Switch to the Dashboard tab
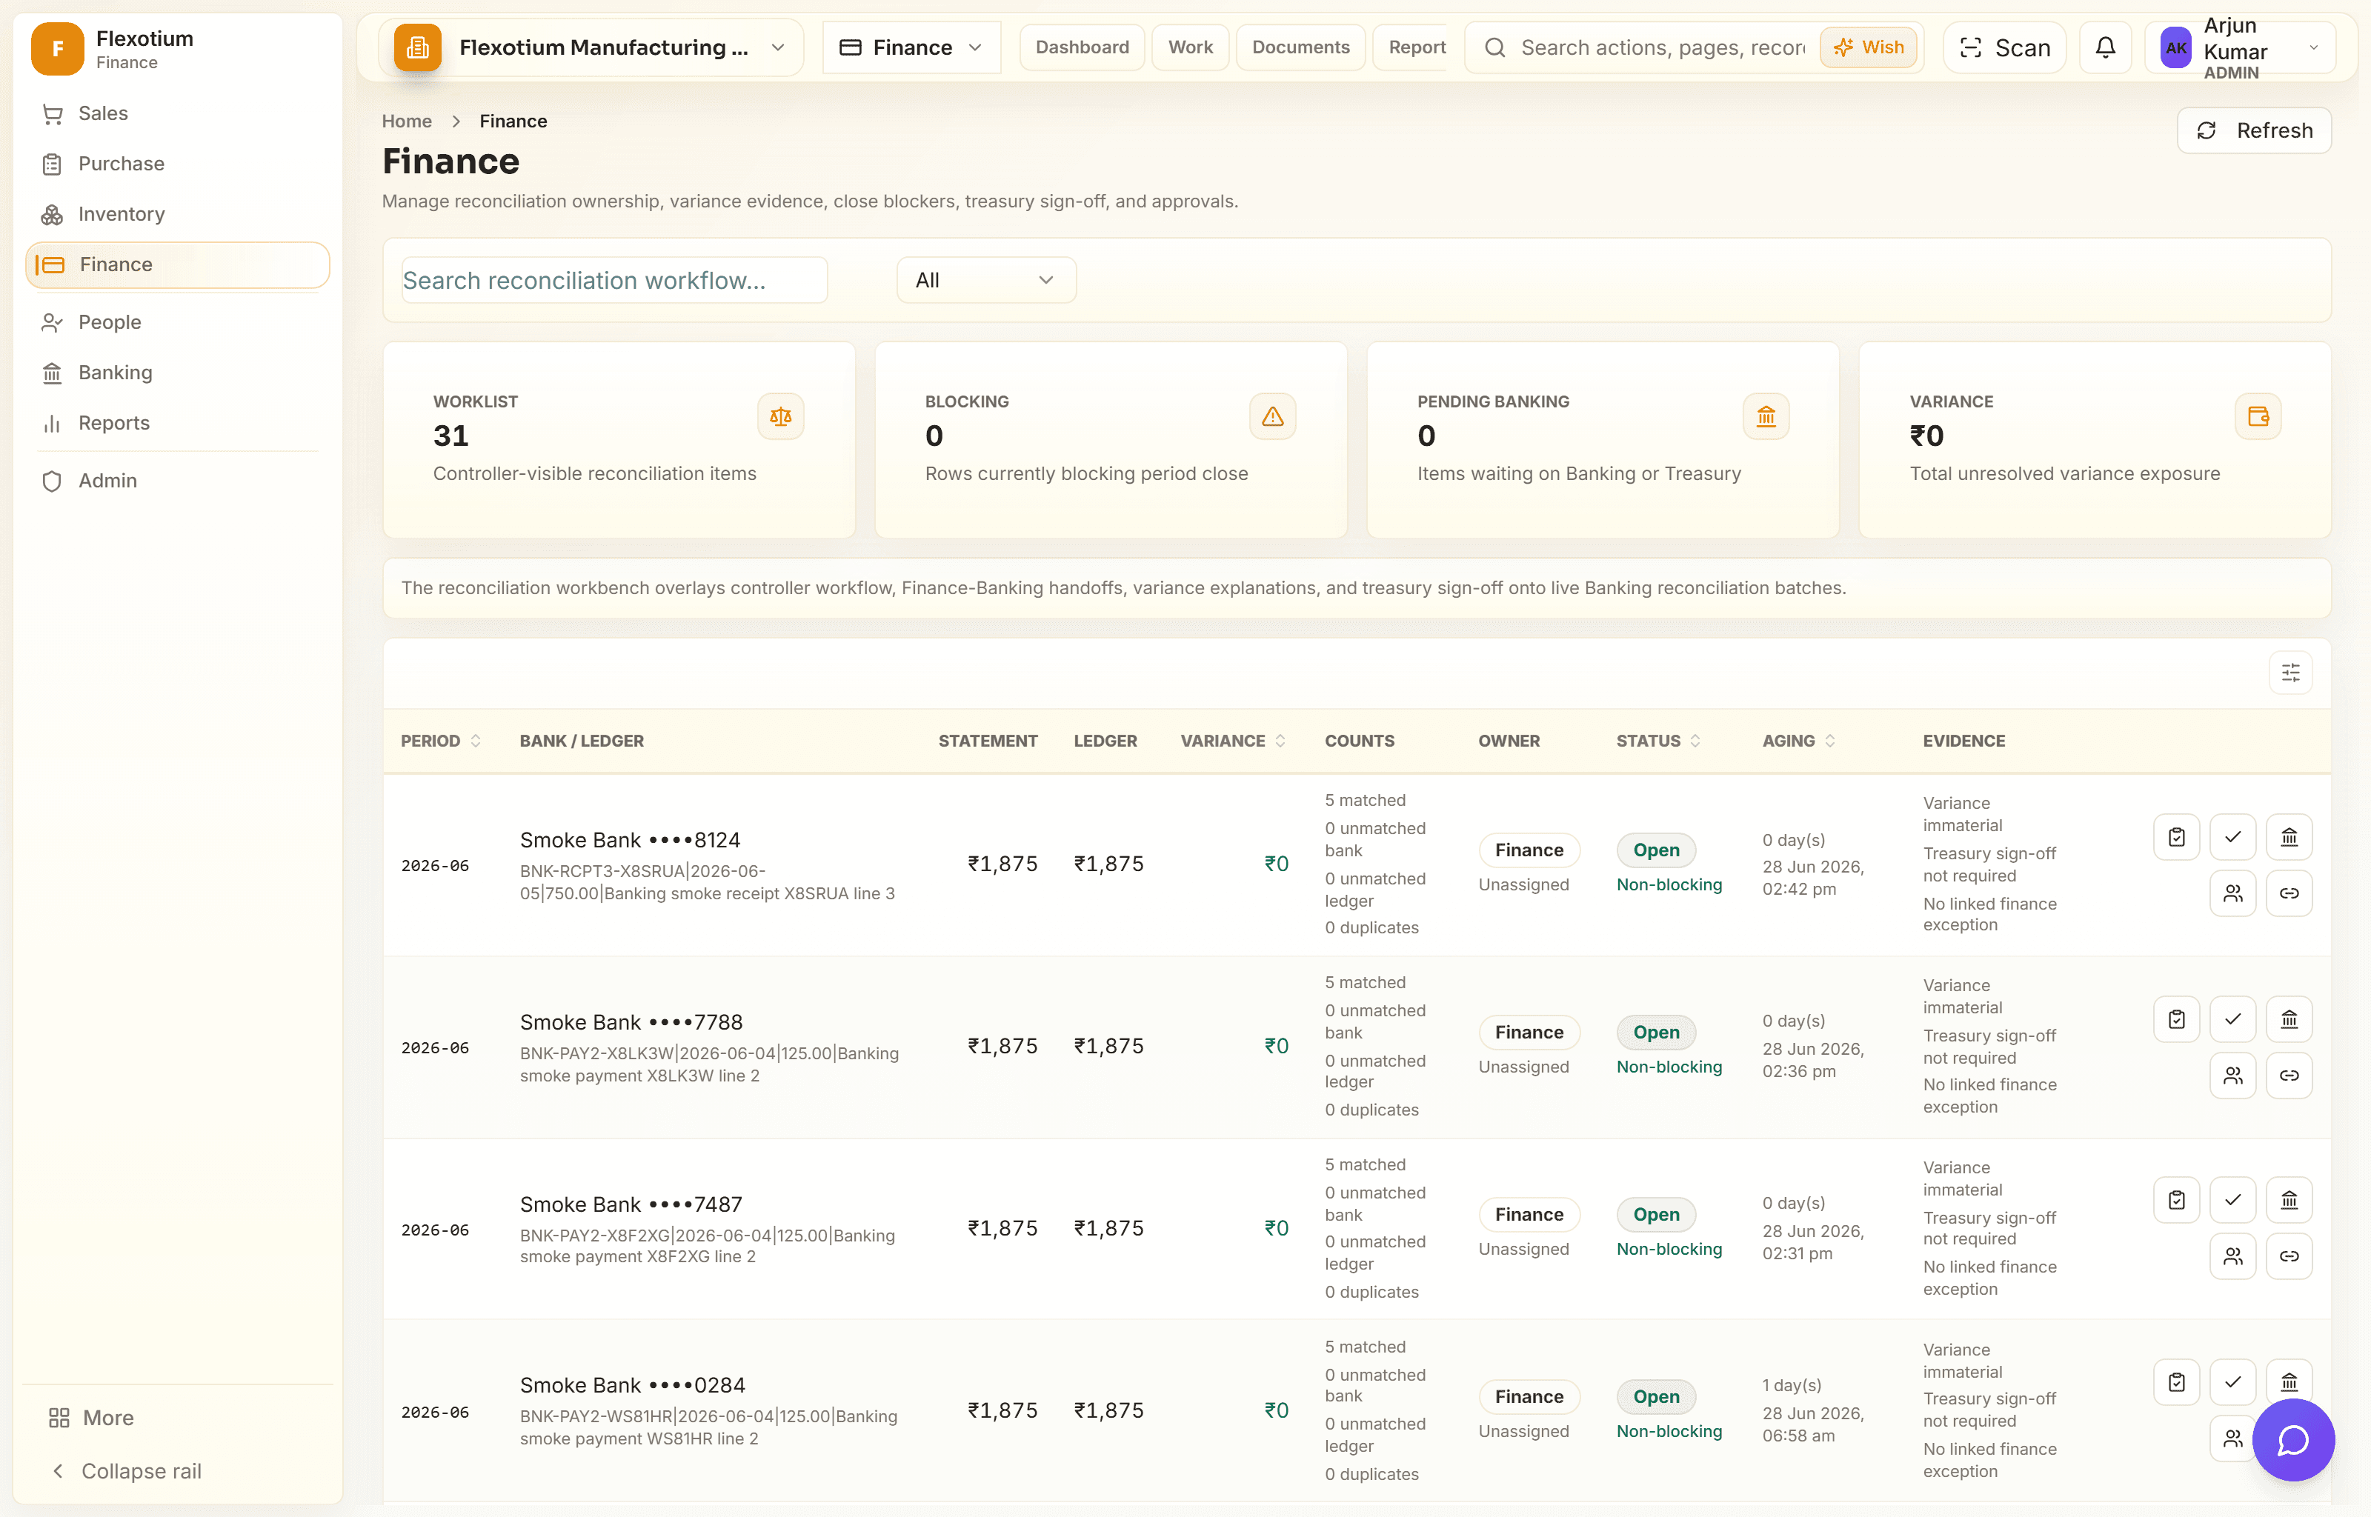Viewport: 2371px width, 1517px height. click(x=1082, y=47)
